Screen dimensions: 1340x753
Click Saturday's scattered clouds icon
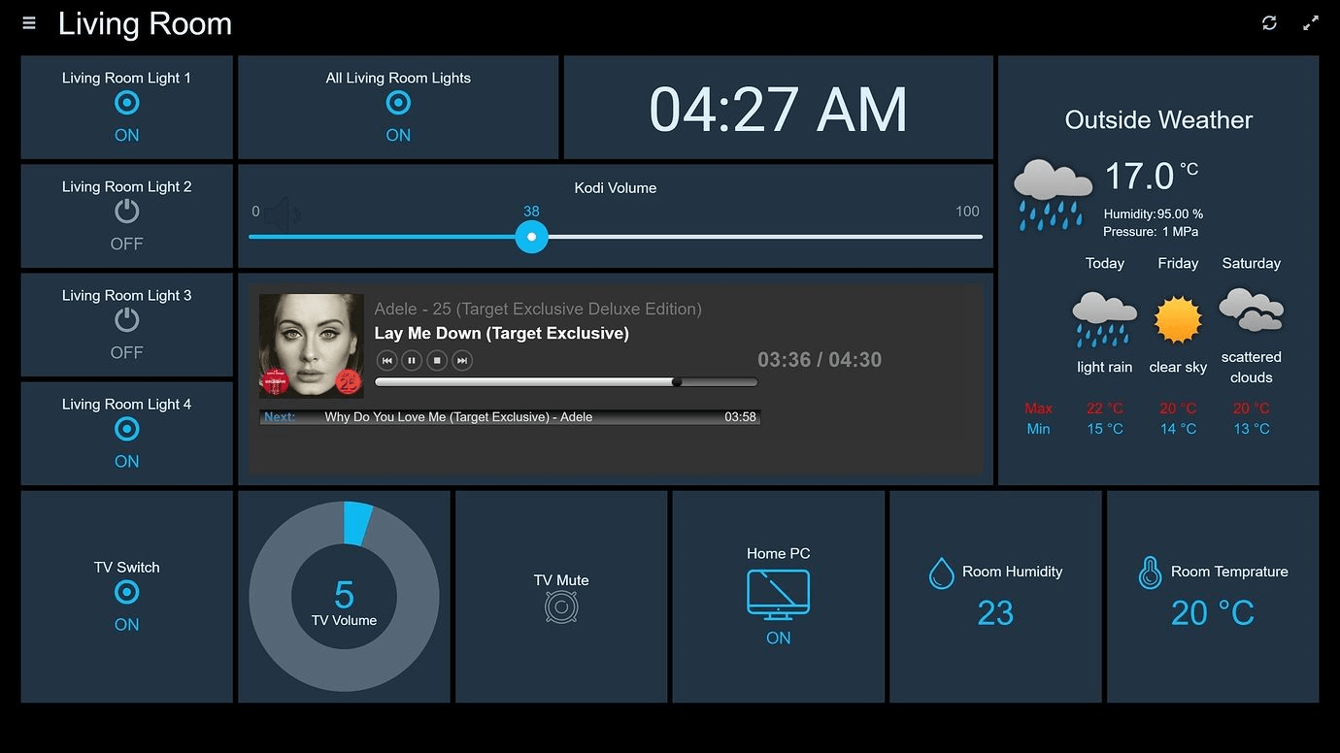pos(1251,312)
